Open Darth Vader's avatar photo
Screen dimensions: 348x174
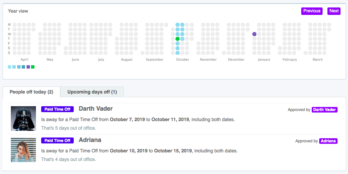click(x=23, y=118)
